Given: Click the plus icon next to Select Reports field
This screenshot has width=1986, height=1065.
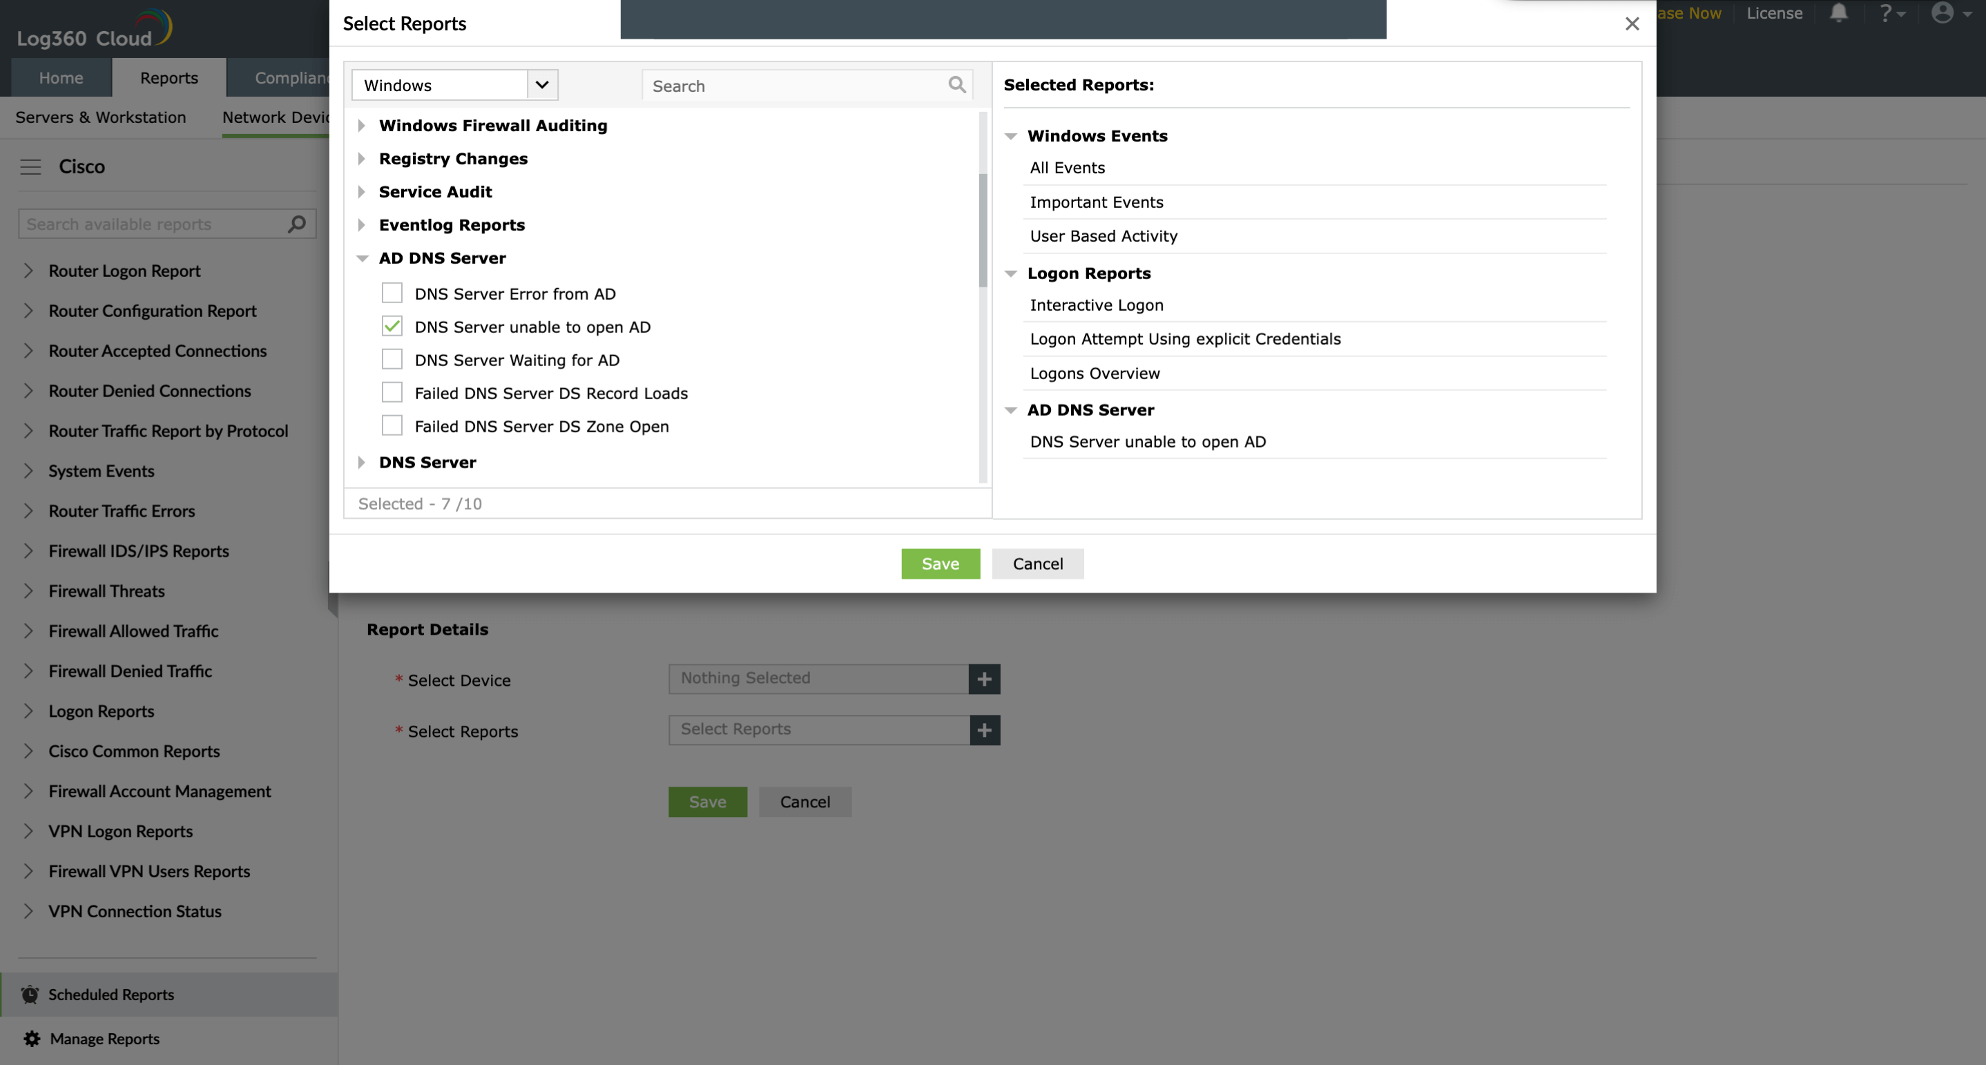Looking at the screenshot, I should (x=984, y=729).
